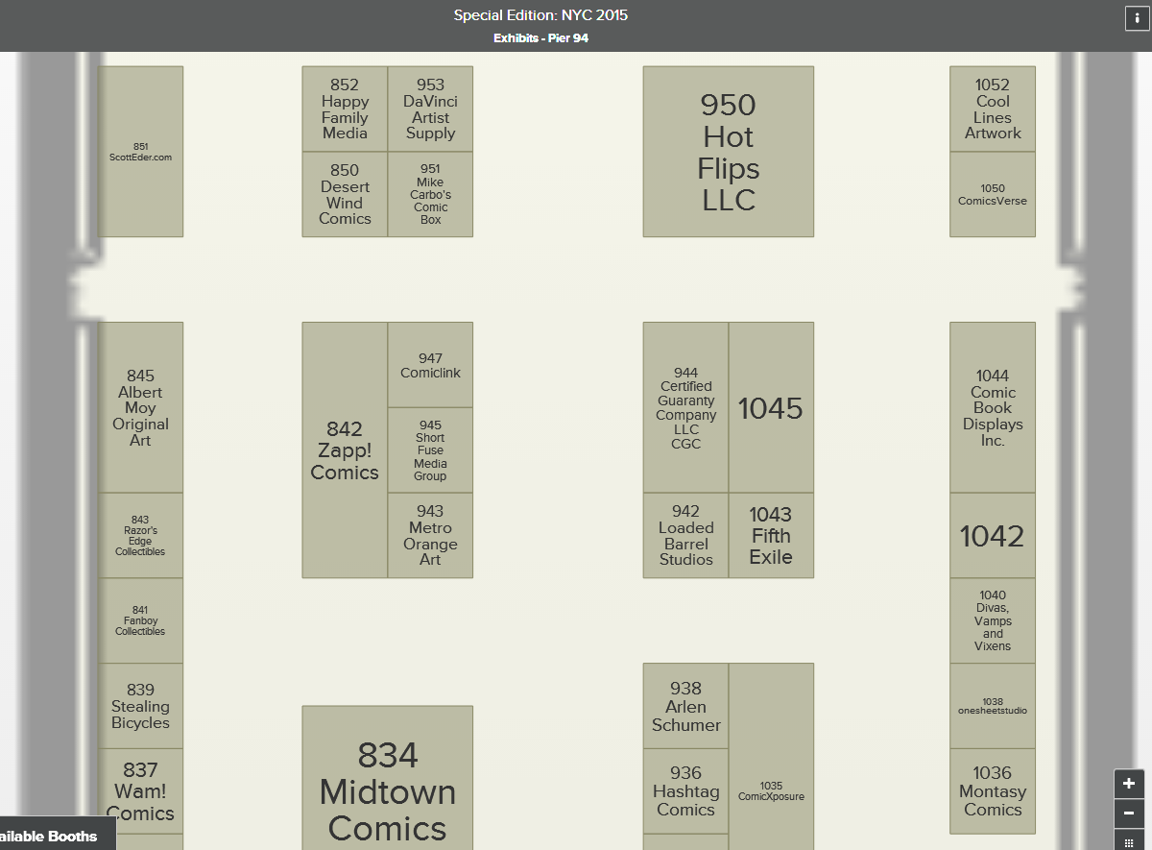Select booth 1040 Divas, Vamps and Vixens

(x=993, y=620)
